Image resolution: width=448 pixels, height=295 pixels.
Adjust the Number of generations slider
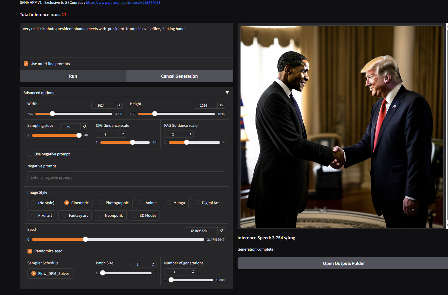pyautogui.click(x=191, y=280)
